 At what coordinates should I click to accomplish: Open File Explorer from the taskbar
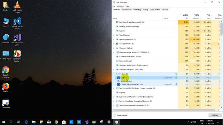click(x=34, y=122)
